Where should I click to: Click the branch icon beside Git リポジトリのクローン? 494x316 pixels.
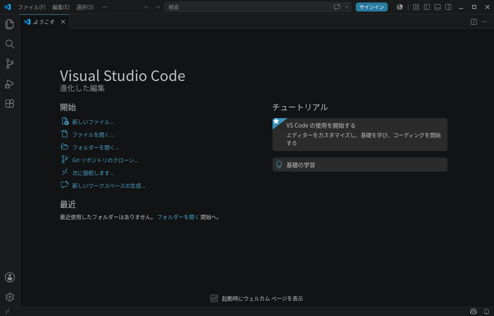pyautogui.click(x=65, y=159)
